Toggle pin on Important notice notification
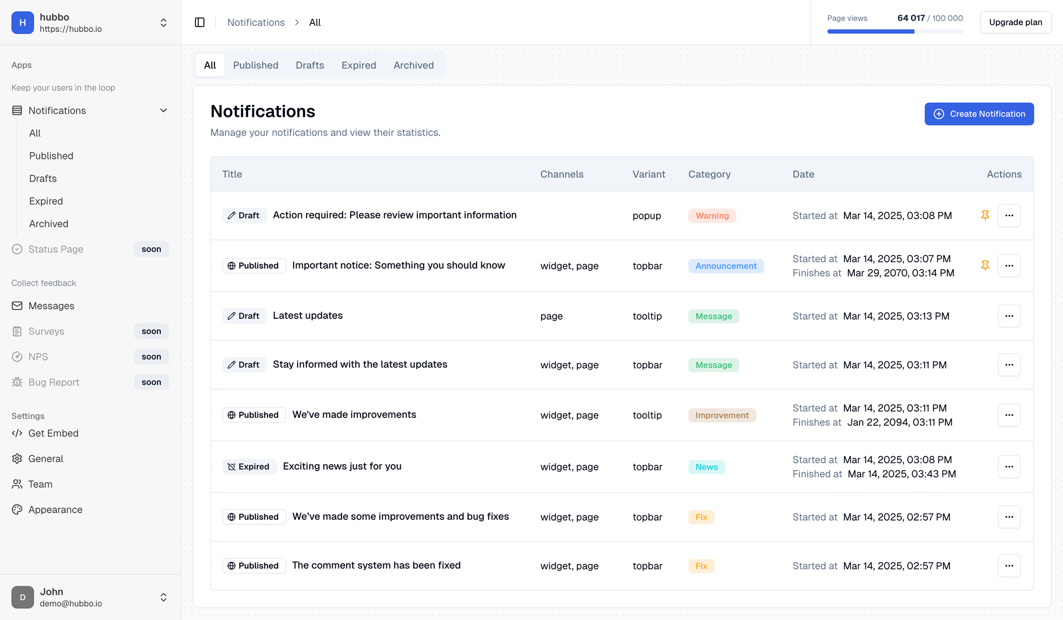This screenshot has width=1063, height=620. (x=985, y=266)
